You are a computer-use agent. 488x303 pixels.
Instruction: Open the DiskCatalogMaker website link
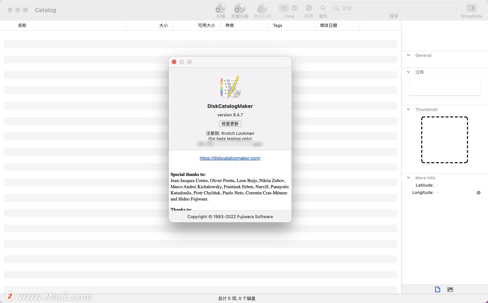point(230,158)
